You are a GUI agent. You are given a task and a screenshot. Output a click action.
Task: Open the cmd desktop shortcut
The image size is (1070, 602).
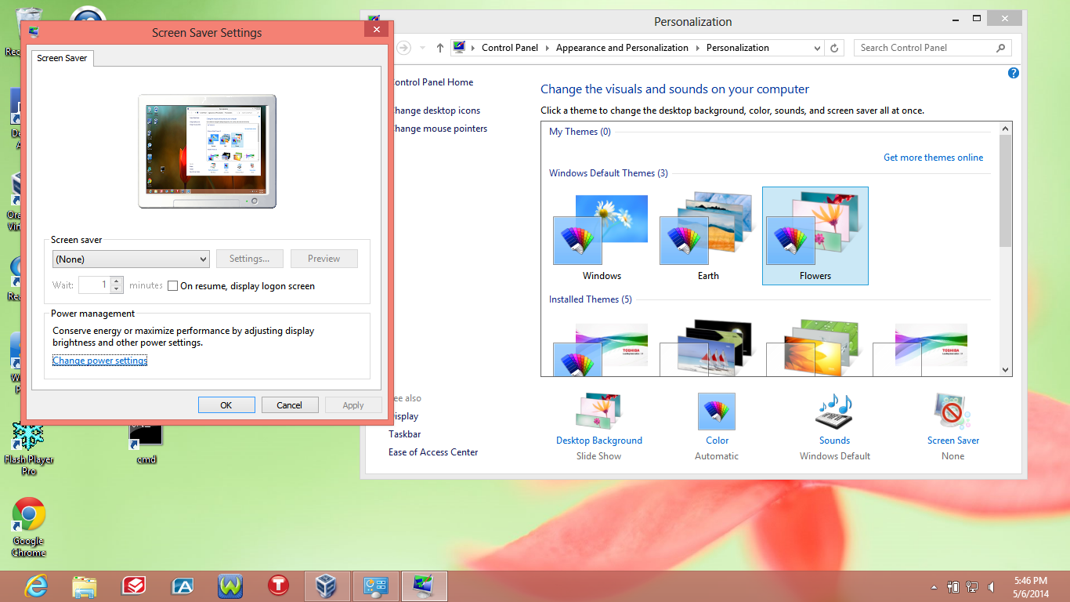coord(146,443)
